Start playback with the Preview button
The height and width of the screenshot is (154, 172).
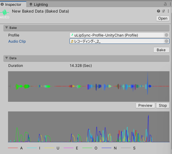(145, 106)
